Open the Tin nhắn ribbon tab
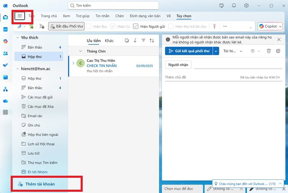 tap(102, 16)
